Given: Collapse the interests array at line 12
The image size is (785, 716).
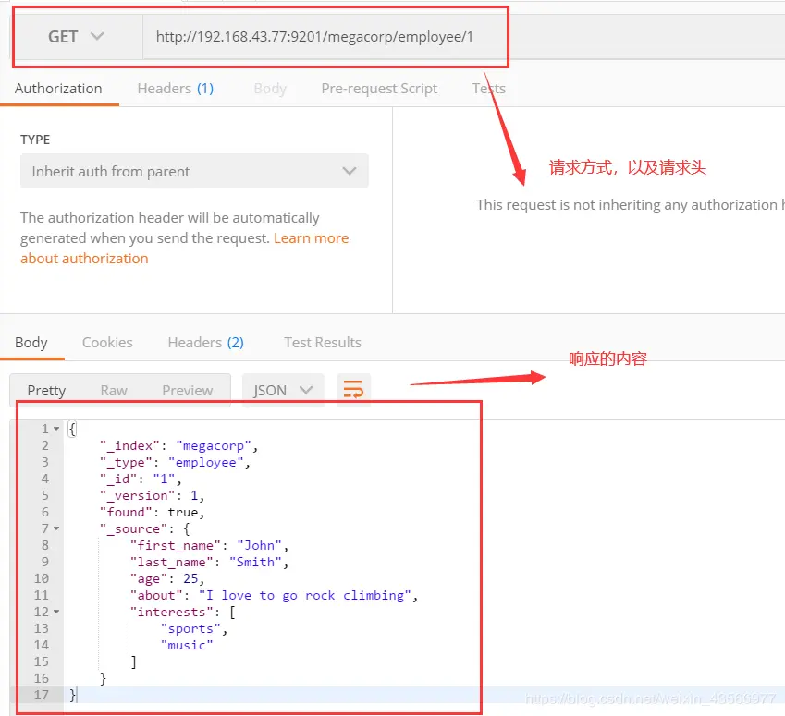Looking at the screenshot, I should 56,612.
